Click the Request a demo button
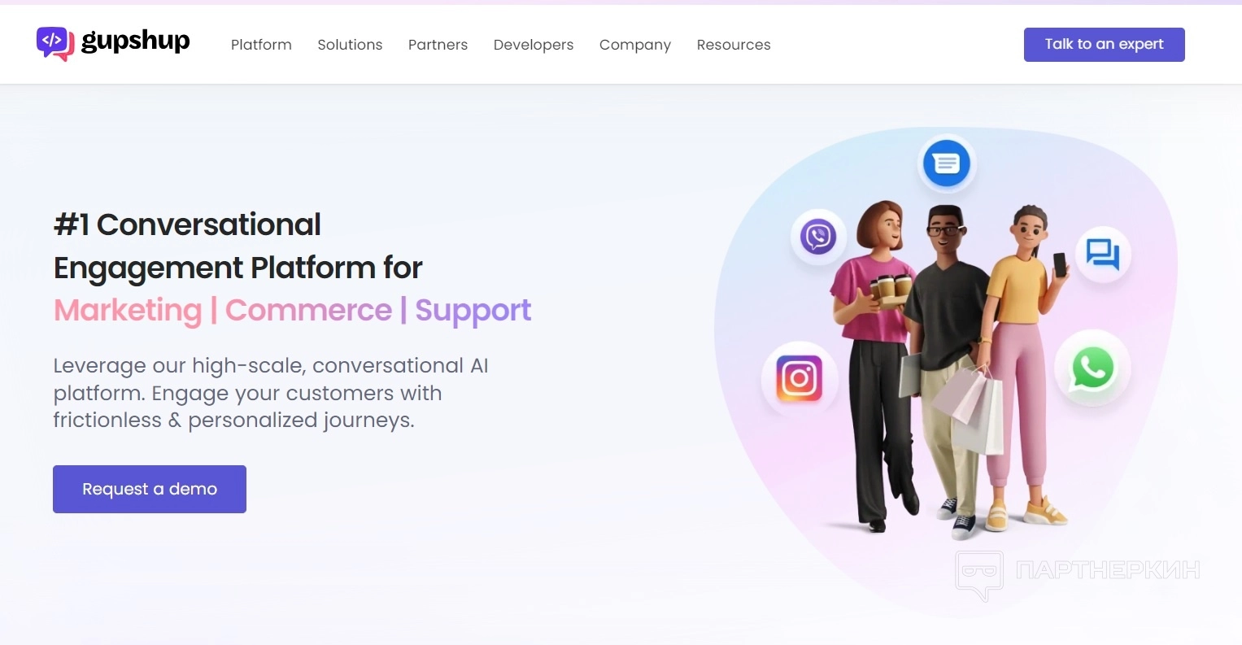The height and width of the screenshot is (645, 1242). click(x=150, y=489)
